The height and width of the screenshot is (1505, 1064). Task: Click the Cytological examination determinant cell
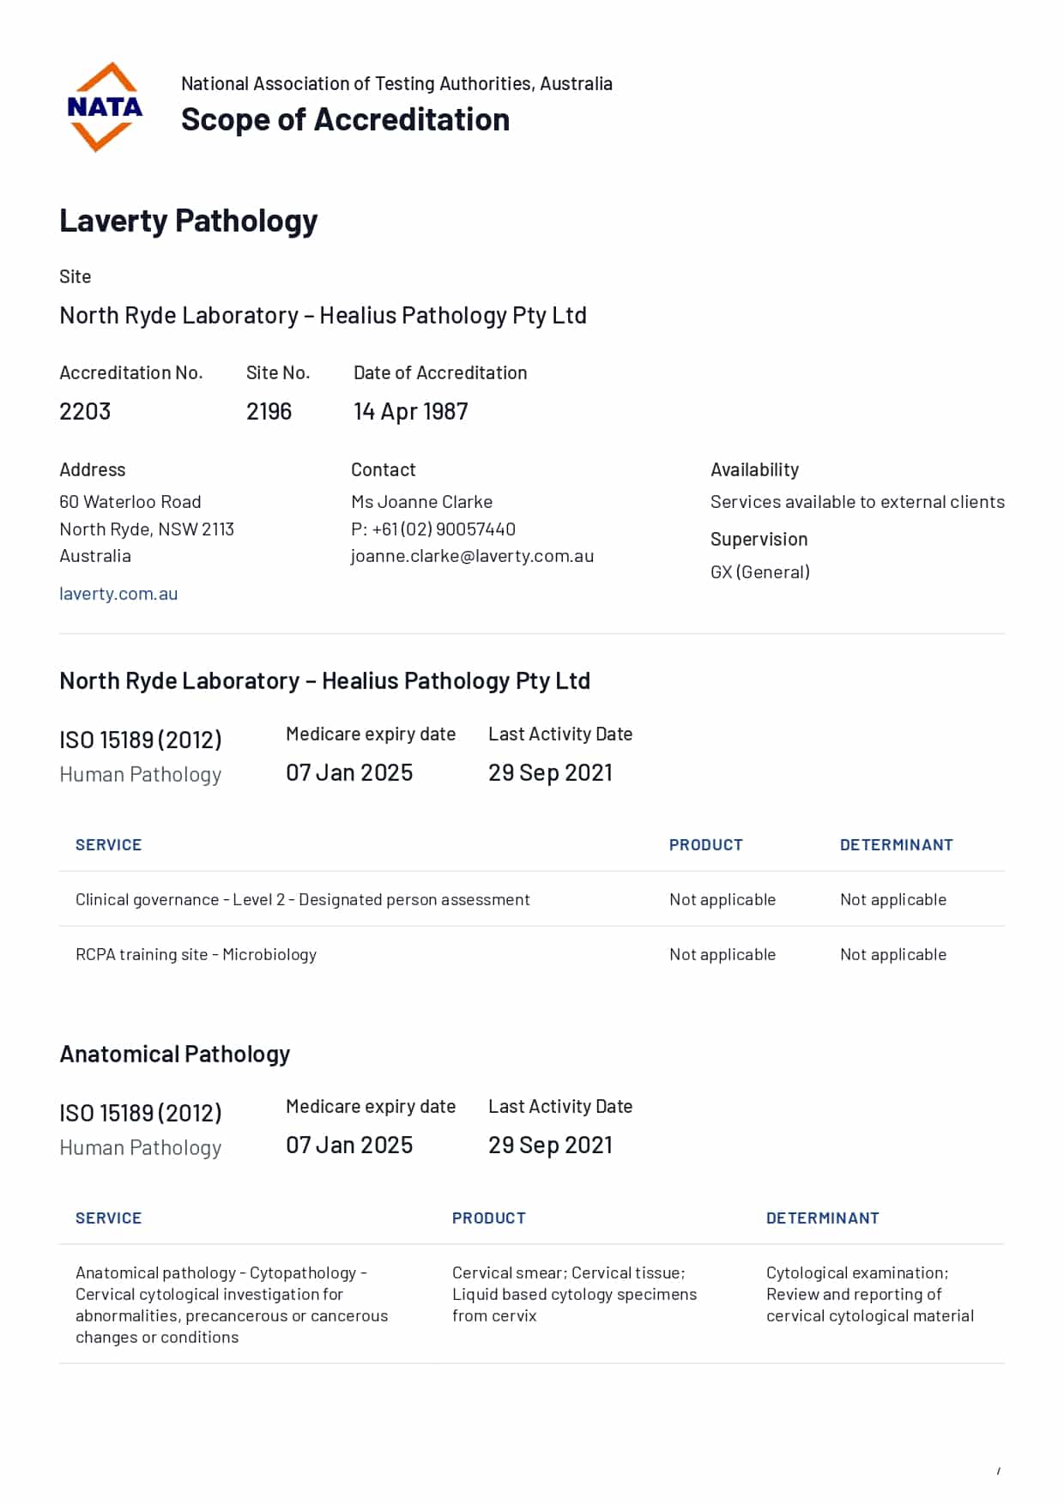click(869, 1294)
